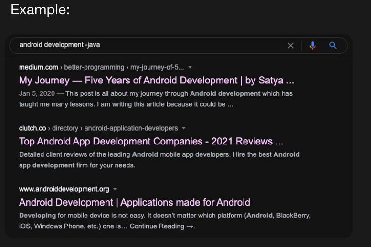The image size is (371, 247).
Task: Start voice search with the microphone icon
Action: [x=313, y=45]
